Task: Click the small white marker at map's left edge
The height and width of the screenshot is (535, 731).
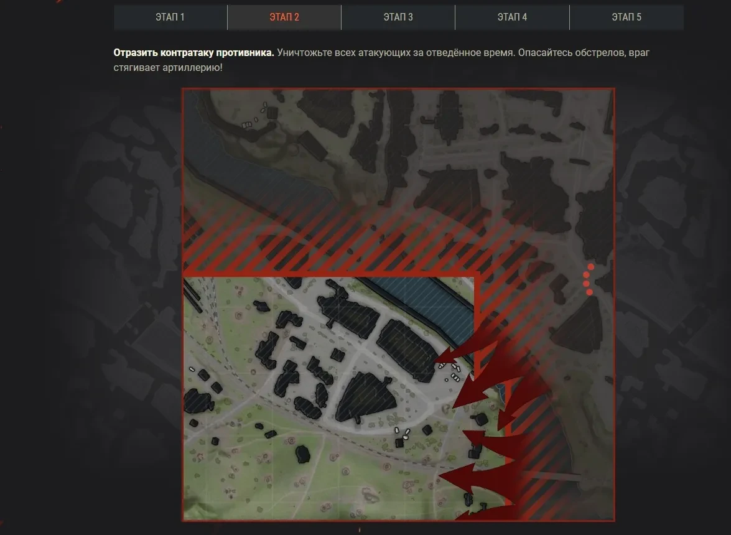Action: [192, 370]
